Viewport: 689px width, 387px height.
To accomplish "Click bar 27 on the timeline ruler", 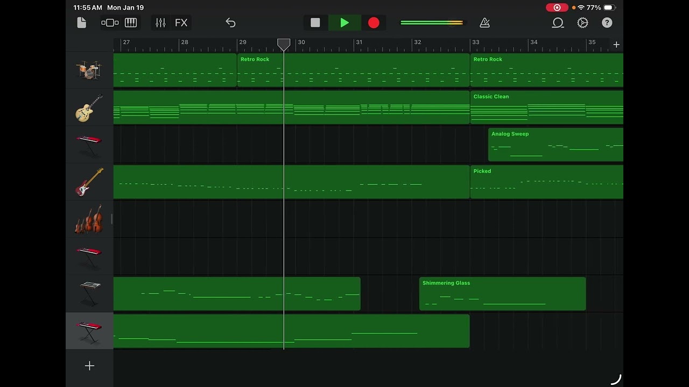I will [126, 42].
